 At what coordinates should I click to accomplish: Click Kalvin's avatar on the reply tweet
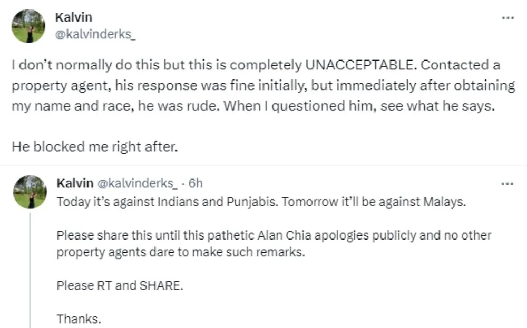(x=28, y=192)
